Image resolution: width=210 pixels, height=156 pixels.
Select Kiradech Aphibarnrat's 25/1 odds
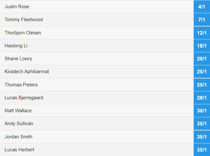click(x=202, y=72)
